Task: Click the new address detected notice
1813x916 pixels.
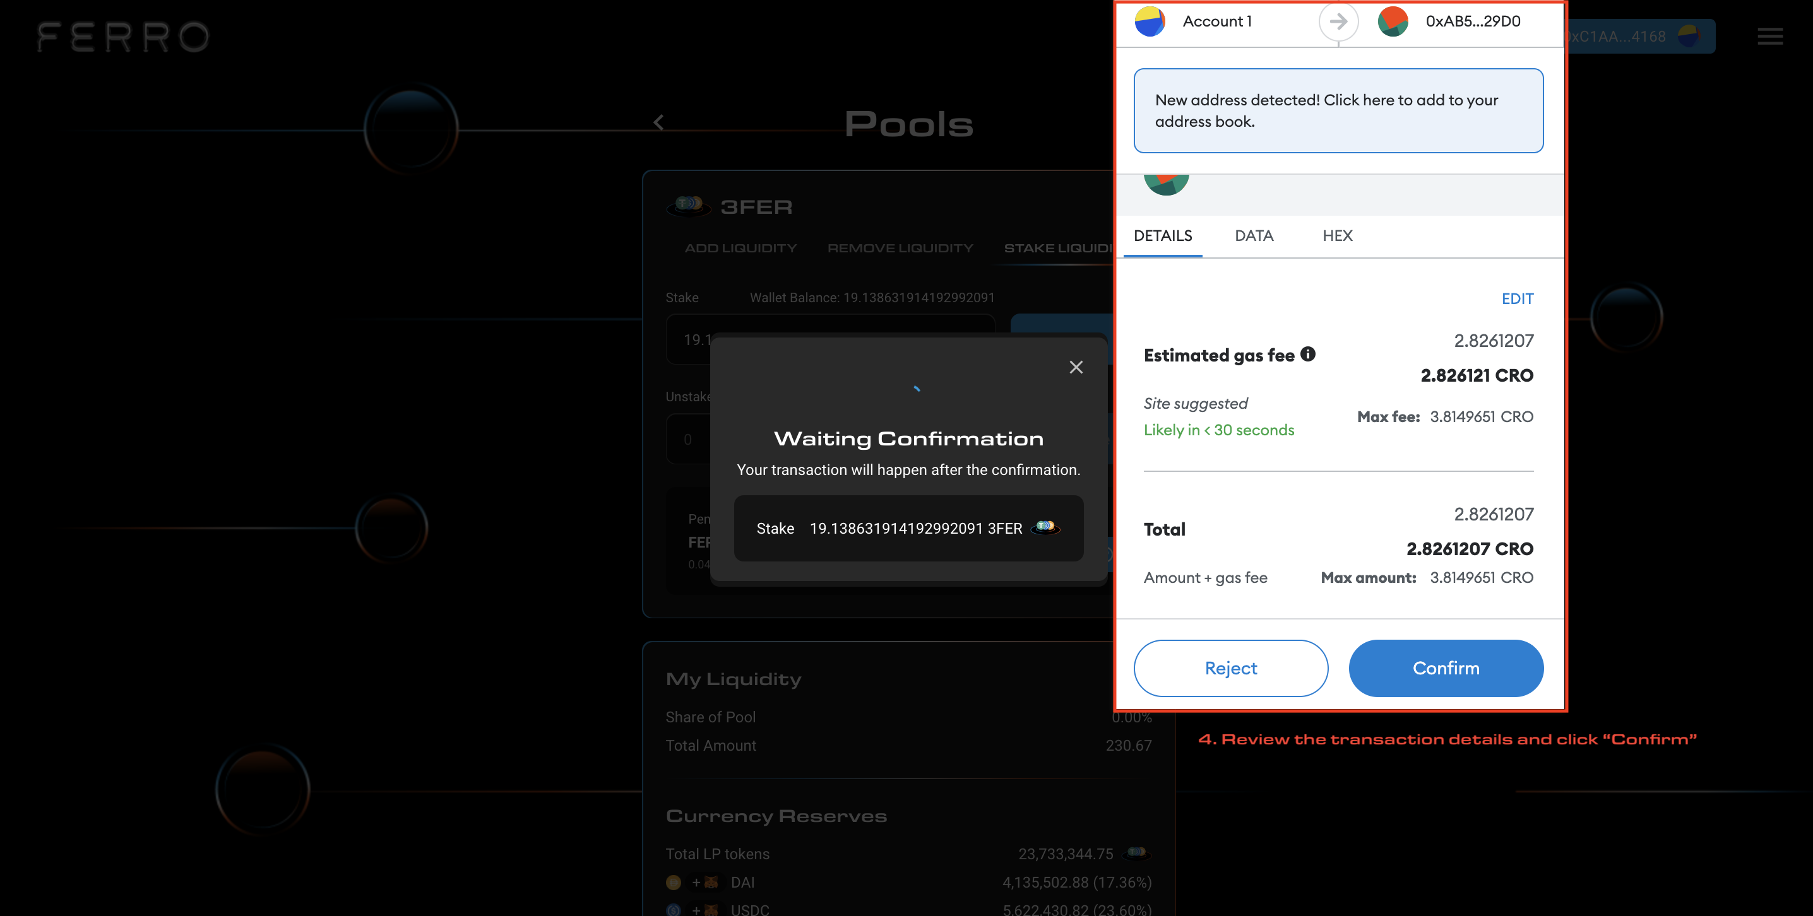Action: pos(1338,110)
